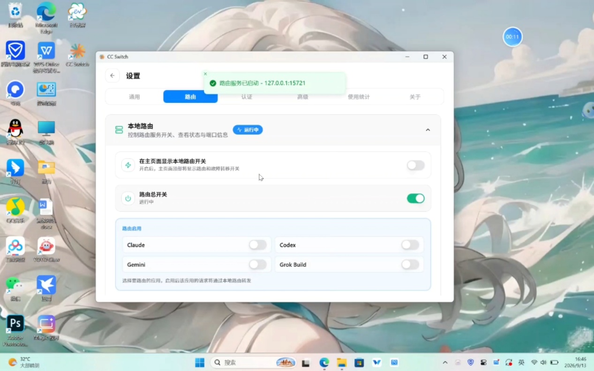
Task: Open Edge from the taskbar
Action: coord(324,363)
